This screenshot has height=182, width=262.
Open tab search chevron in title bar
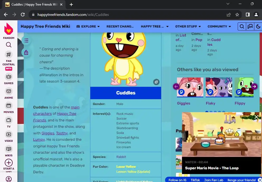(228, 4)
